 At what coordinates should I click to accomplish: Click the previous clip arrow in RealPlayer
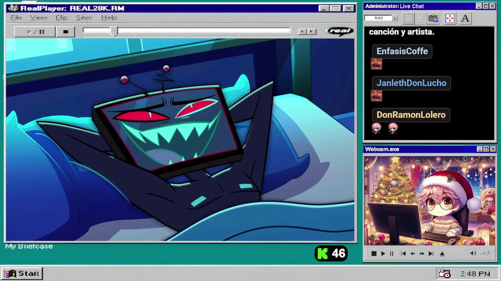(x=302, y=32)
